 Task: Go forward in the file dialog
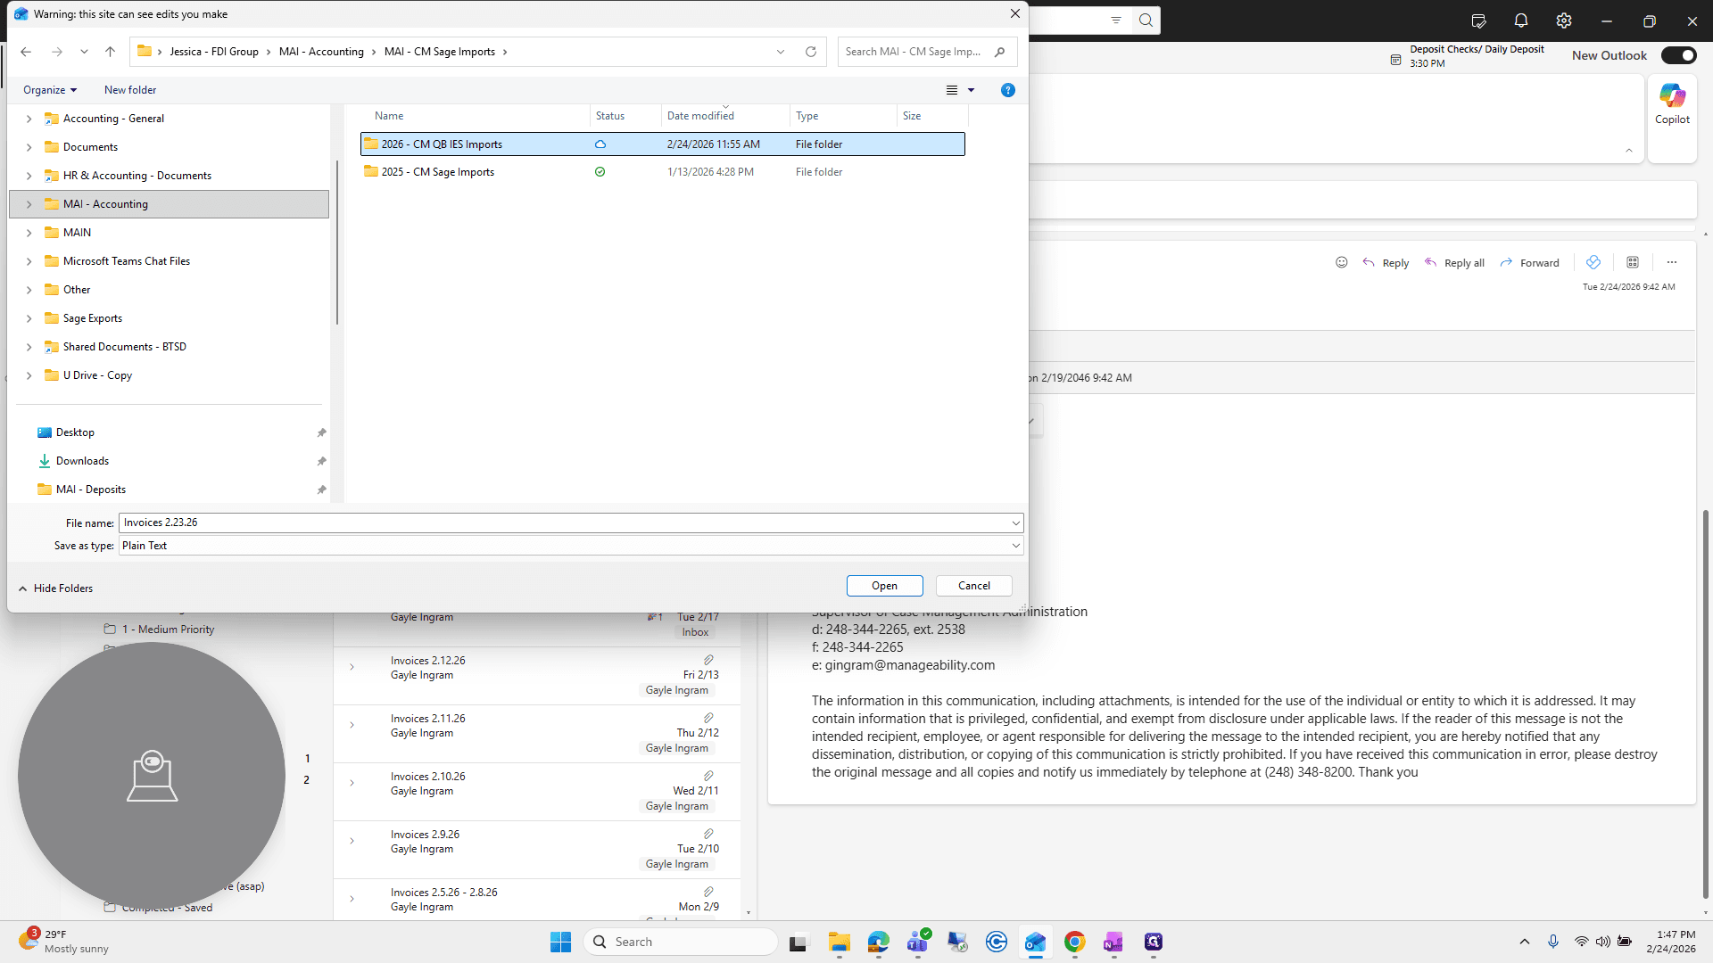[x=57, y=52]
